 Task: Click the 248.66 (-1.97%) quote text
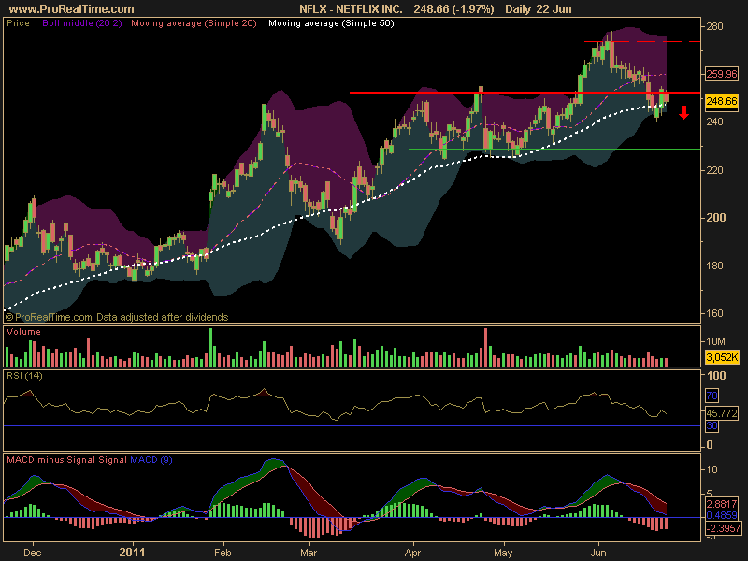point(453,9)
